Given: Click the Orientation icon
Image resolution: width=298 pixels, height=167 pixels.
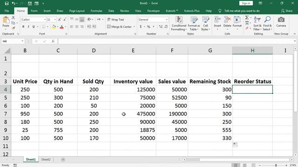Looking at the screenshot, I should click(89, 19).
